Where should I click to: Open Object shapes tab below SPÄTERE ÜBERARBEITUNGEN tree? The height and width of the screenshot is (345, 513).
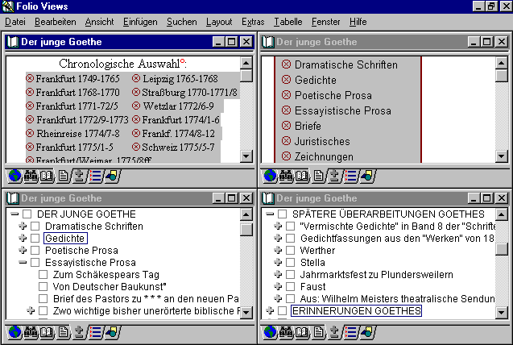coord(367,332)
